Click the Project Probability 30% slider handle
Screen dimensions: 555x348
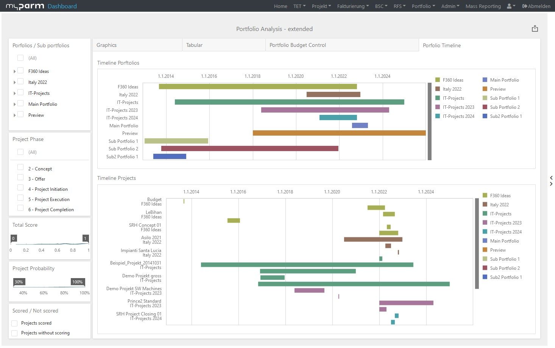click(x=19, y=282)
